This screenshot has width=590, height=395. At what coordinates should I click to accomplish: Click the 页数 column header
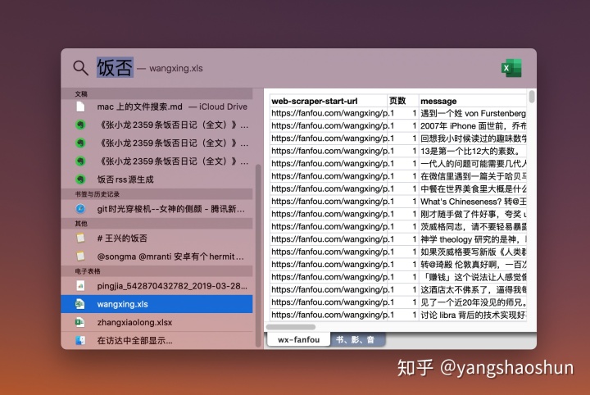[x=403, y=101]
